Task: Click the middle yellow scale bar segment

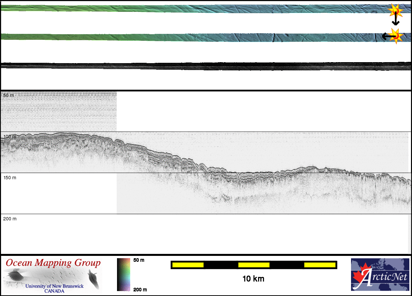Action: coord(253,265)
